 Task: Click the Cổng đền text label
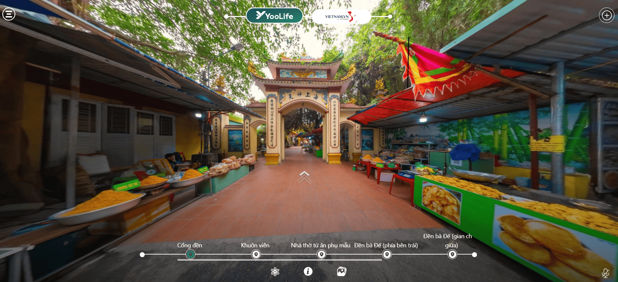click(190, 245)
